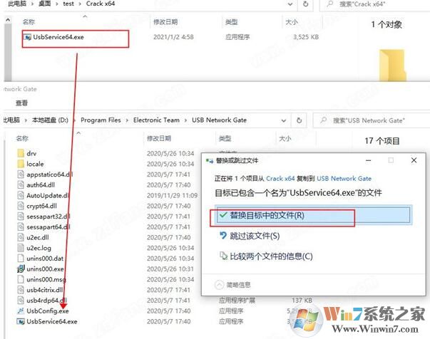The image size is (430, 339).
Task: Expand address history dropdown in Crack x64 window
Action: (x=290, y=4)
